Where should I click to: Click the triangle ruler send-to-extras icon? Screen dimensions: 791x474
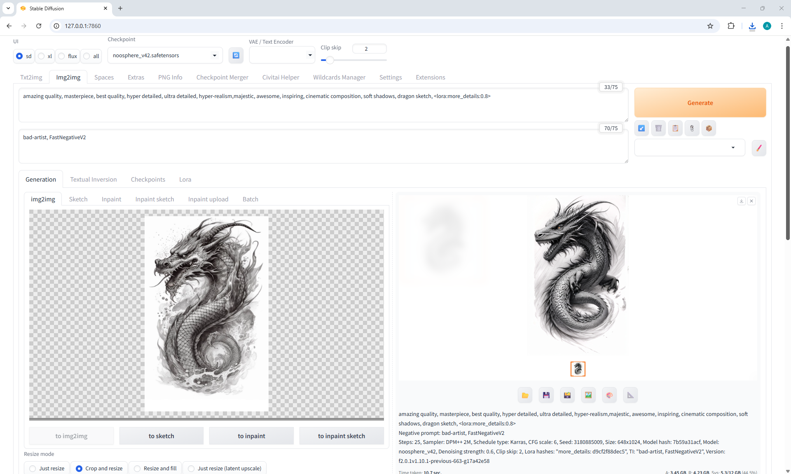tap(630, 395)
